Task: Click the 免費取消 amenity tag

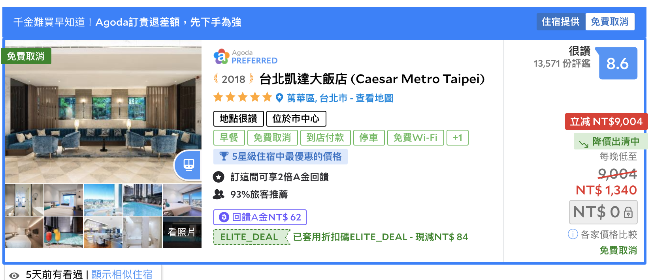Action: [x=272, y=138]
